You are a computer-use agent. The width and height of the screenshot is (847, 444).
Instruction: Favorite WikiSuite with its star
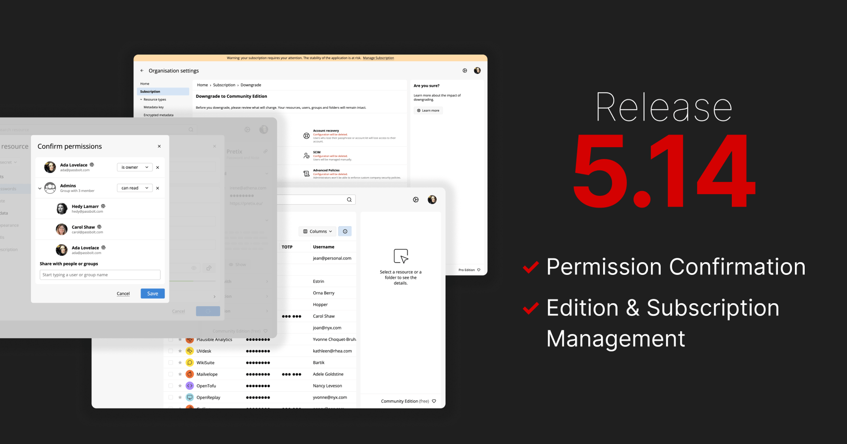(x=180, y=363)
